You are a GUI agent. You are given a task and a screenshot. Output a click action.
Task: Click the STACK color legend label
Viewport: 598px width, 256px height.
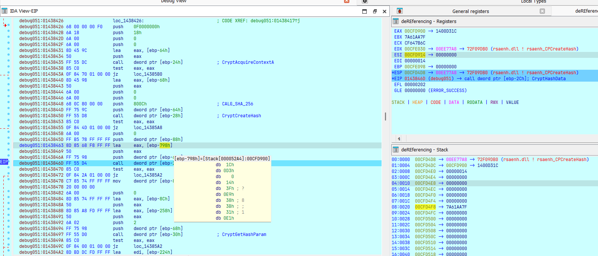coord(398,102)
